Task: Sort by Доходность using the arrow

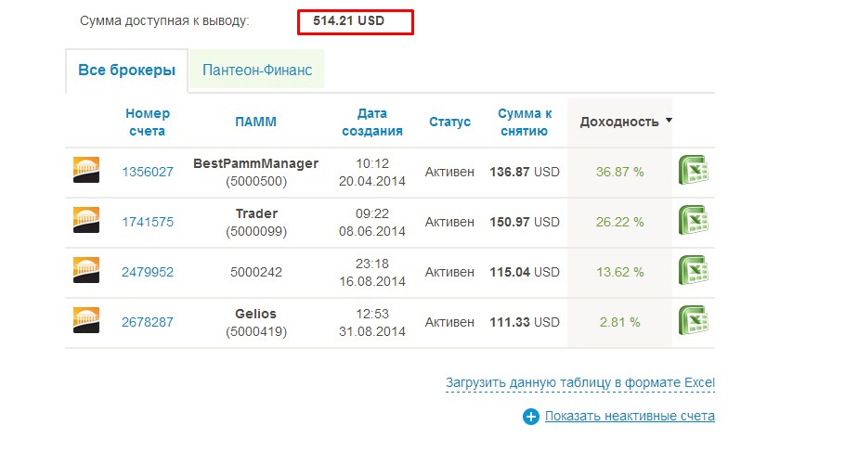Action: pyautogui.click(x=669, y=122)
